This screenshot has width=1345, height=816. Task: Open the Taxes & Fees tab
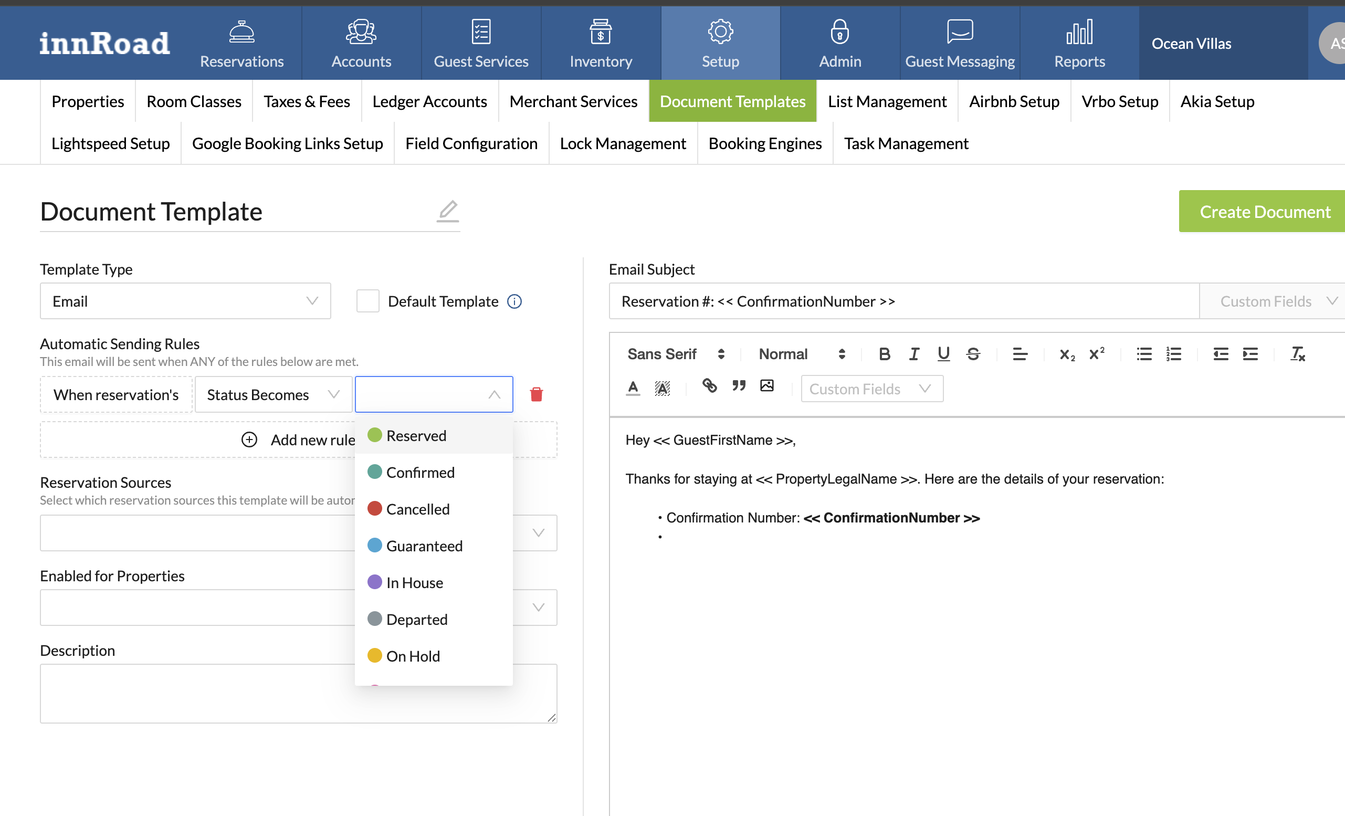(307, 101)
